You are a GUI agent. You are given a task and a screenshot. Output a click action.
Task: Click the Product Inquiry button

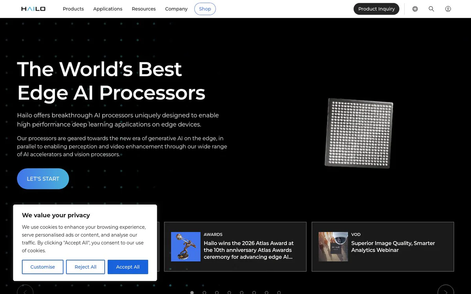(x=376, y=9)
